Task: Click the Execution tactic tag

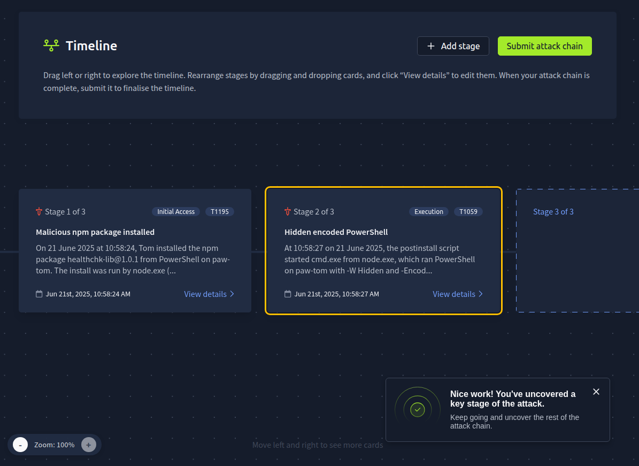Action: [429, 211]
